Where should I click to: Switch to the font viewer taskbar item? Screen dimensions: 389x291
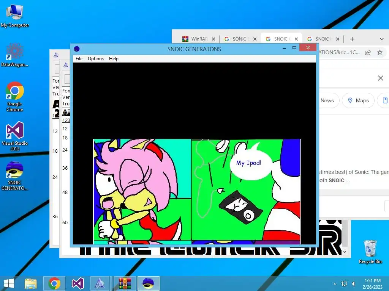[100, 283]
